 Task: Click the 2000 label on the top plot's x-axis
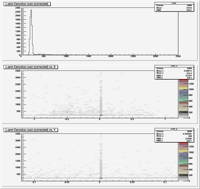(x=111, y=56)
